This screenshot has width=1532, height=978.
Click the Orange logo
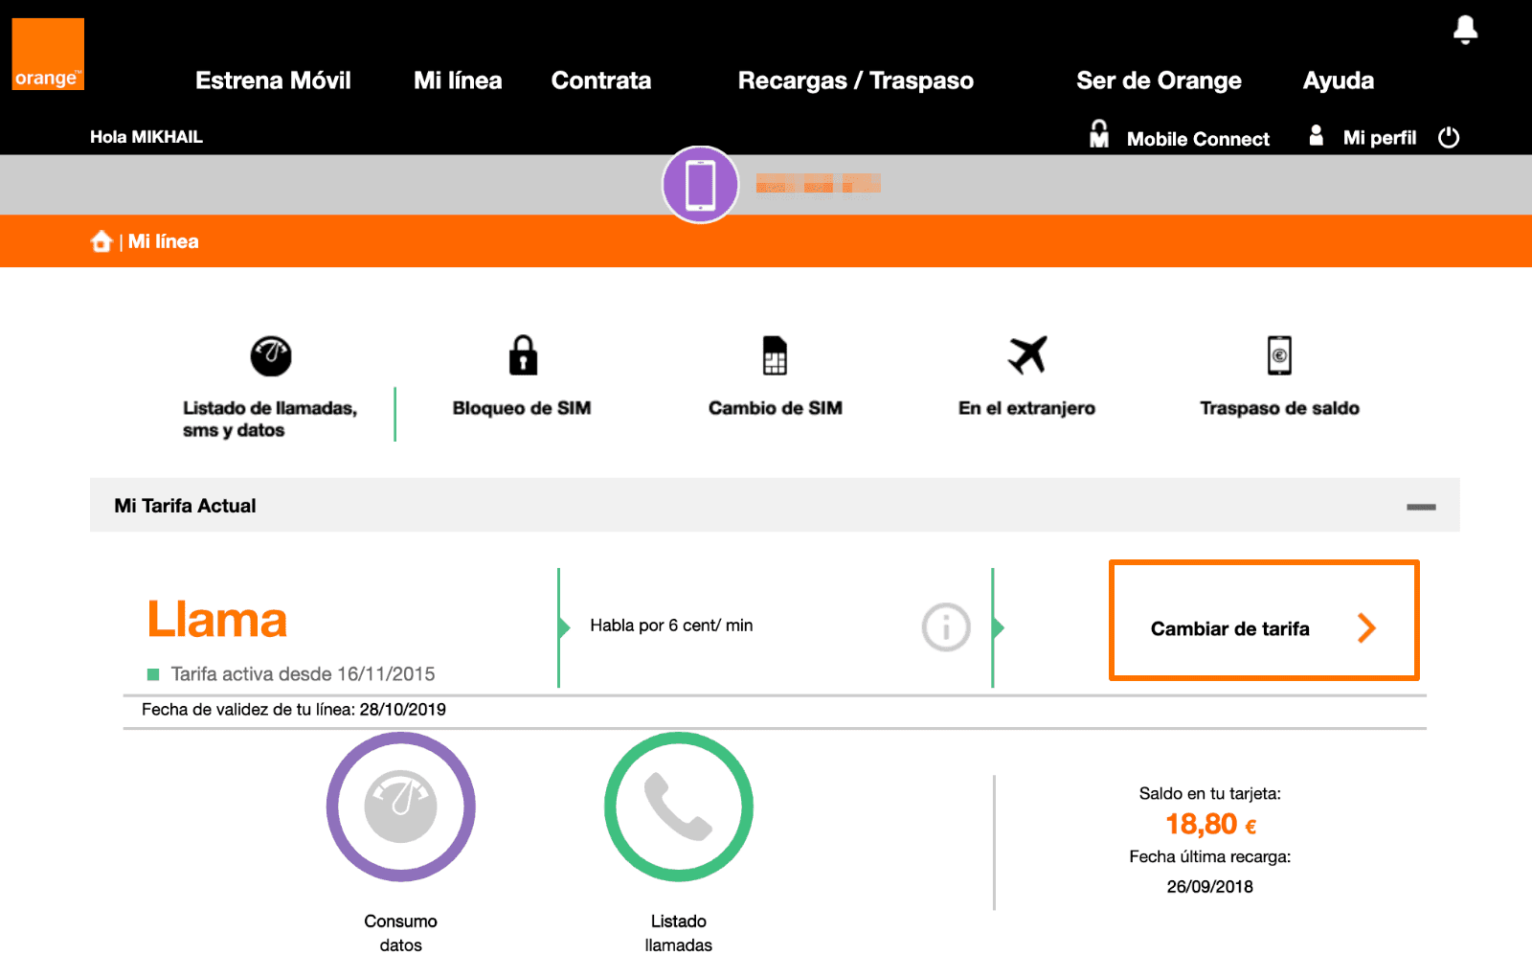coord(48,54)
